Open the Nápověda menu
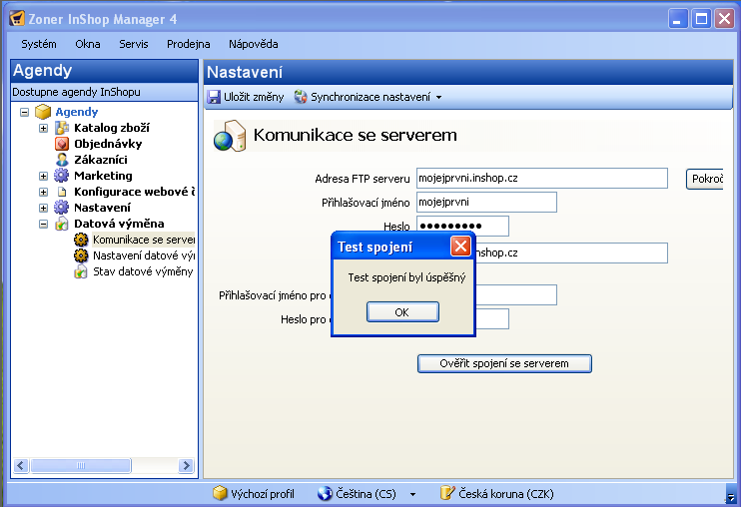This screenshot has width=741, height=507. click(254, 44)
